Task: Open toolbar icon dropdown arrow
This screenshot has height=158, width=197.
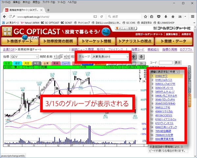Action: [x=185, y=16]
